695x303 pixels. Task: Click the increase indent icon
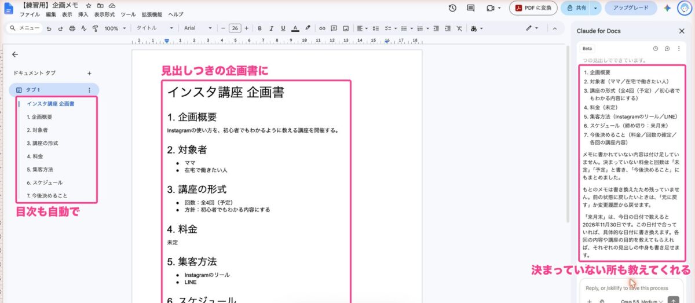[448, 28]
